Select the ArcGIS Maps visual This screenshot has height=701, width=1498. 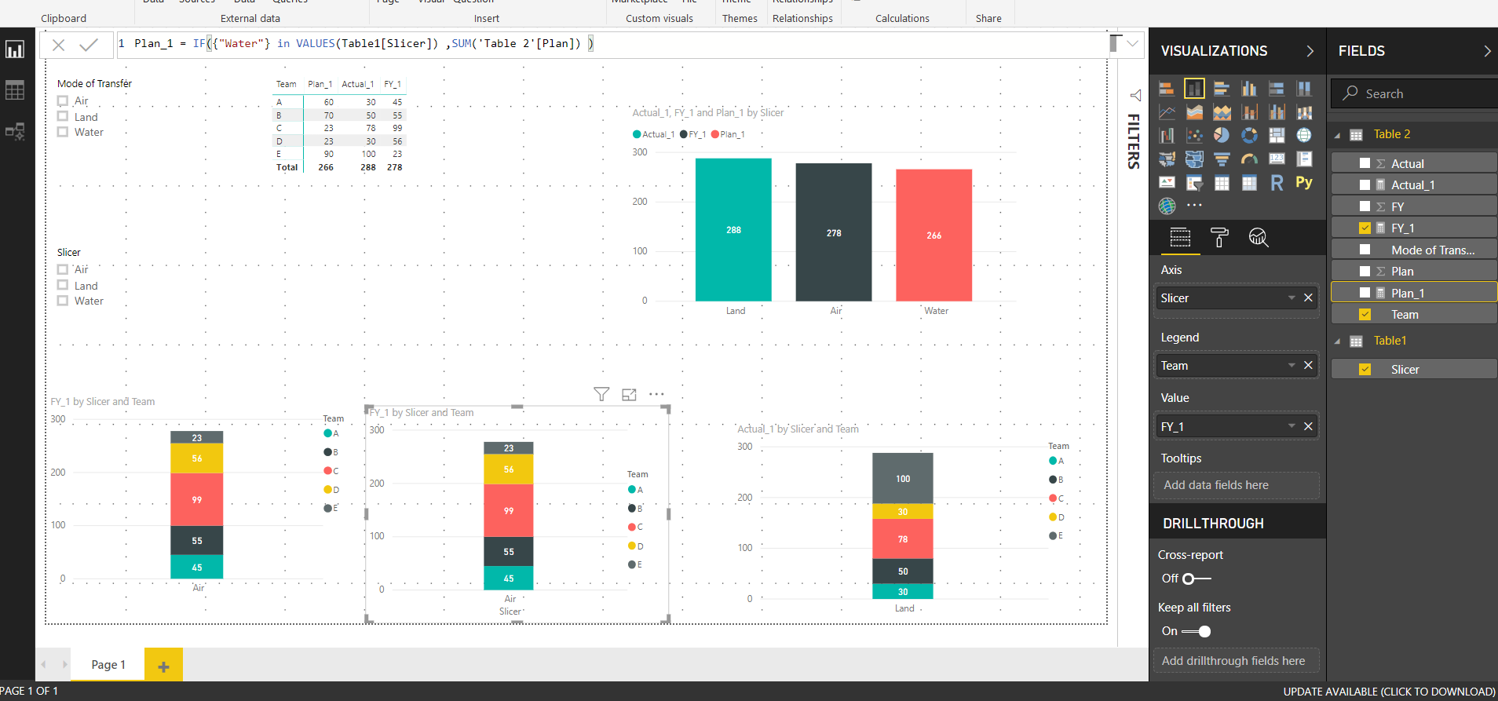(x=1167, y=206)
